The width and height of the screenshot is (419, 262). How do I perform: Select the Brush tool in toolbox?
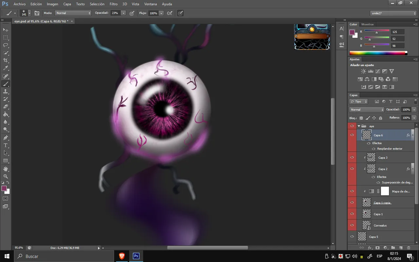[6, 84]
